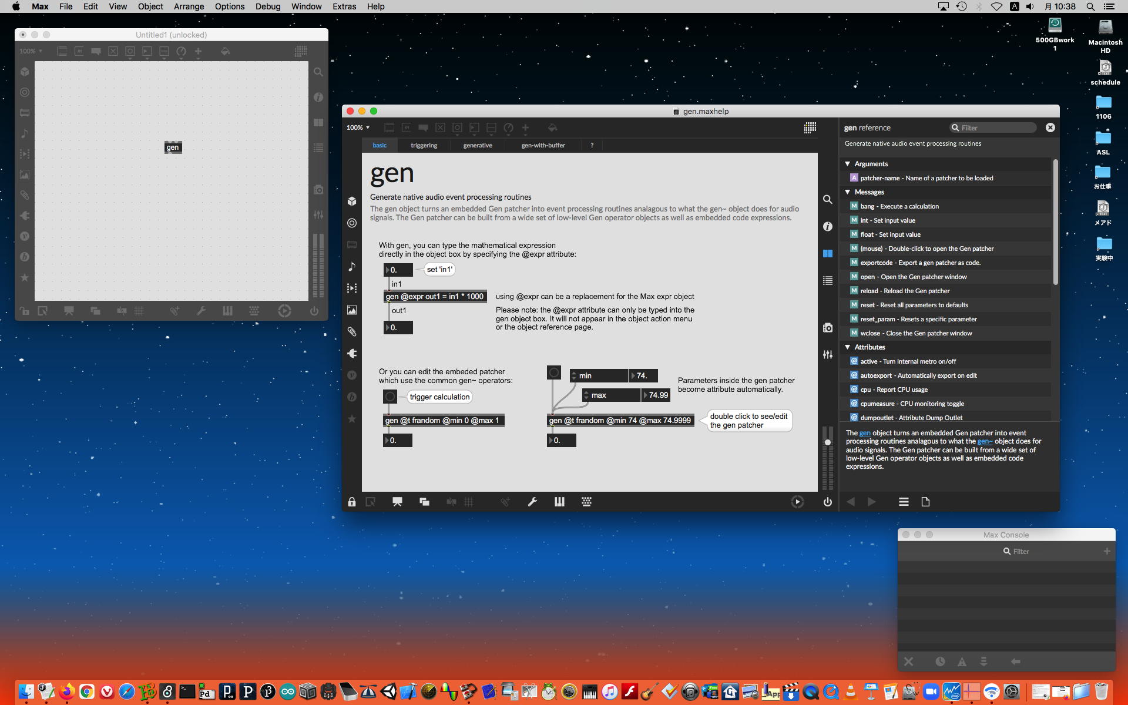This screenshot has height=705, width=1128.
Task: Open the Extras menu
Action: 344,6
